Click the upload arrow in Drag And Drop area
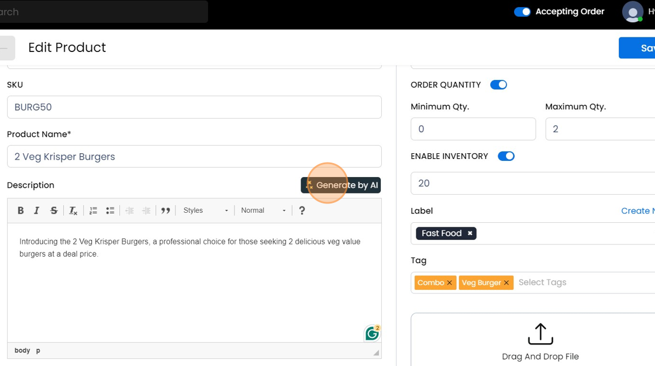The height and width of the screenshot is (366, 655). click(x=540, y=332)
